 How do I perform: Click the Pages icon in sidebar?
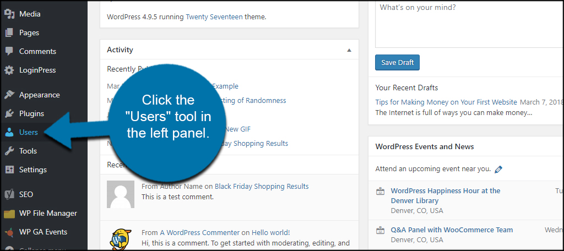9,32
